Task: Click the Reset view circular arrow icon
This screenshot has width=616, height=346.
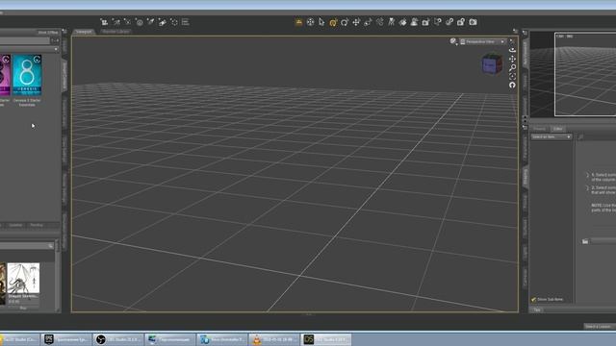Action: point(512,85)
